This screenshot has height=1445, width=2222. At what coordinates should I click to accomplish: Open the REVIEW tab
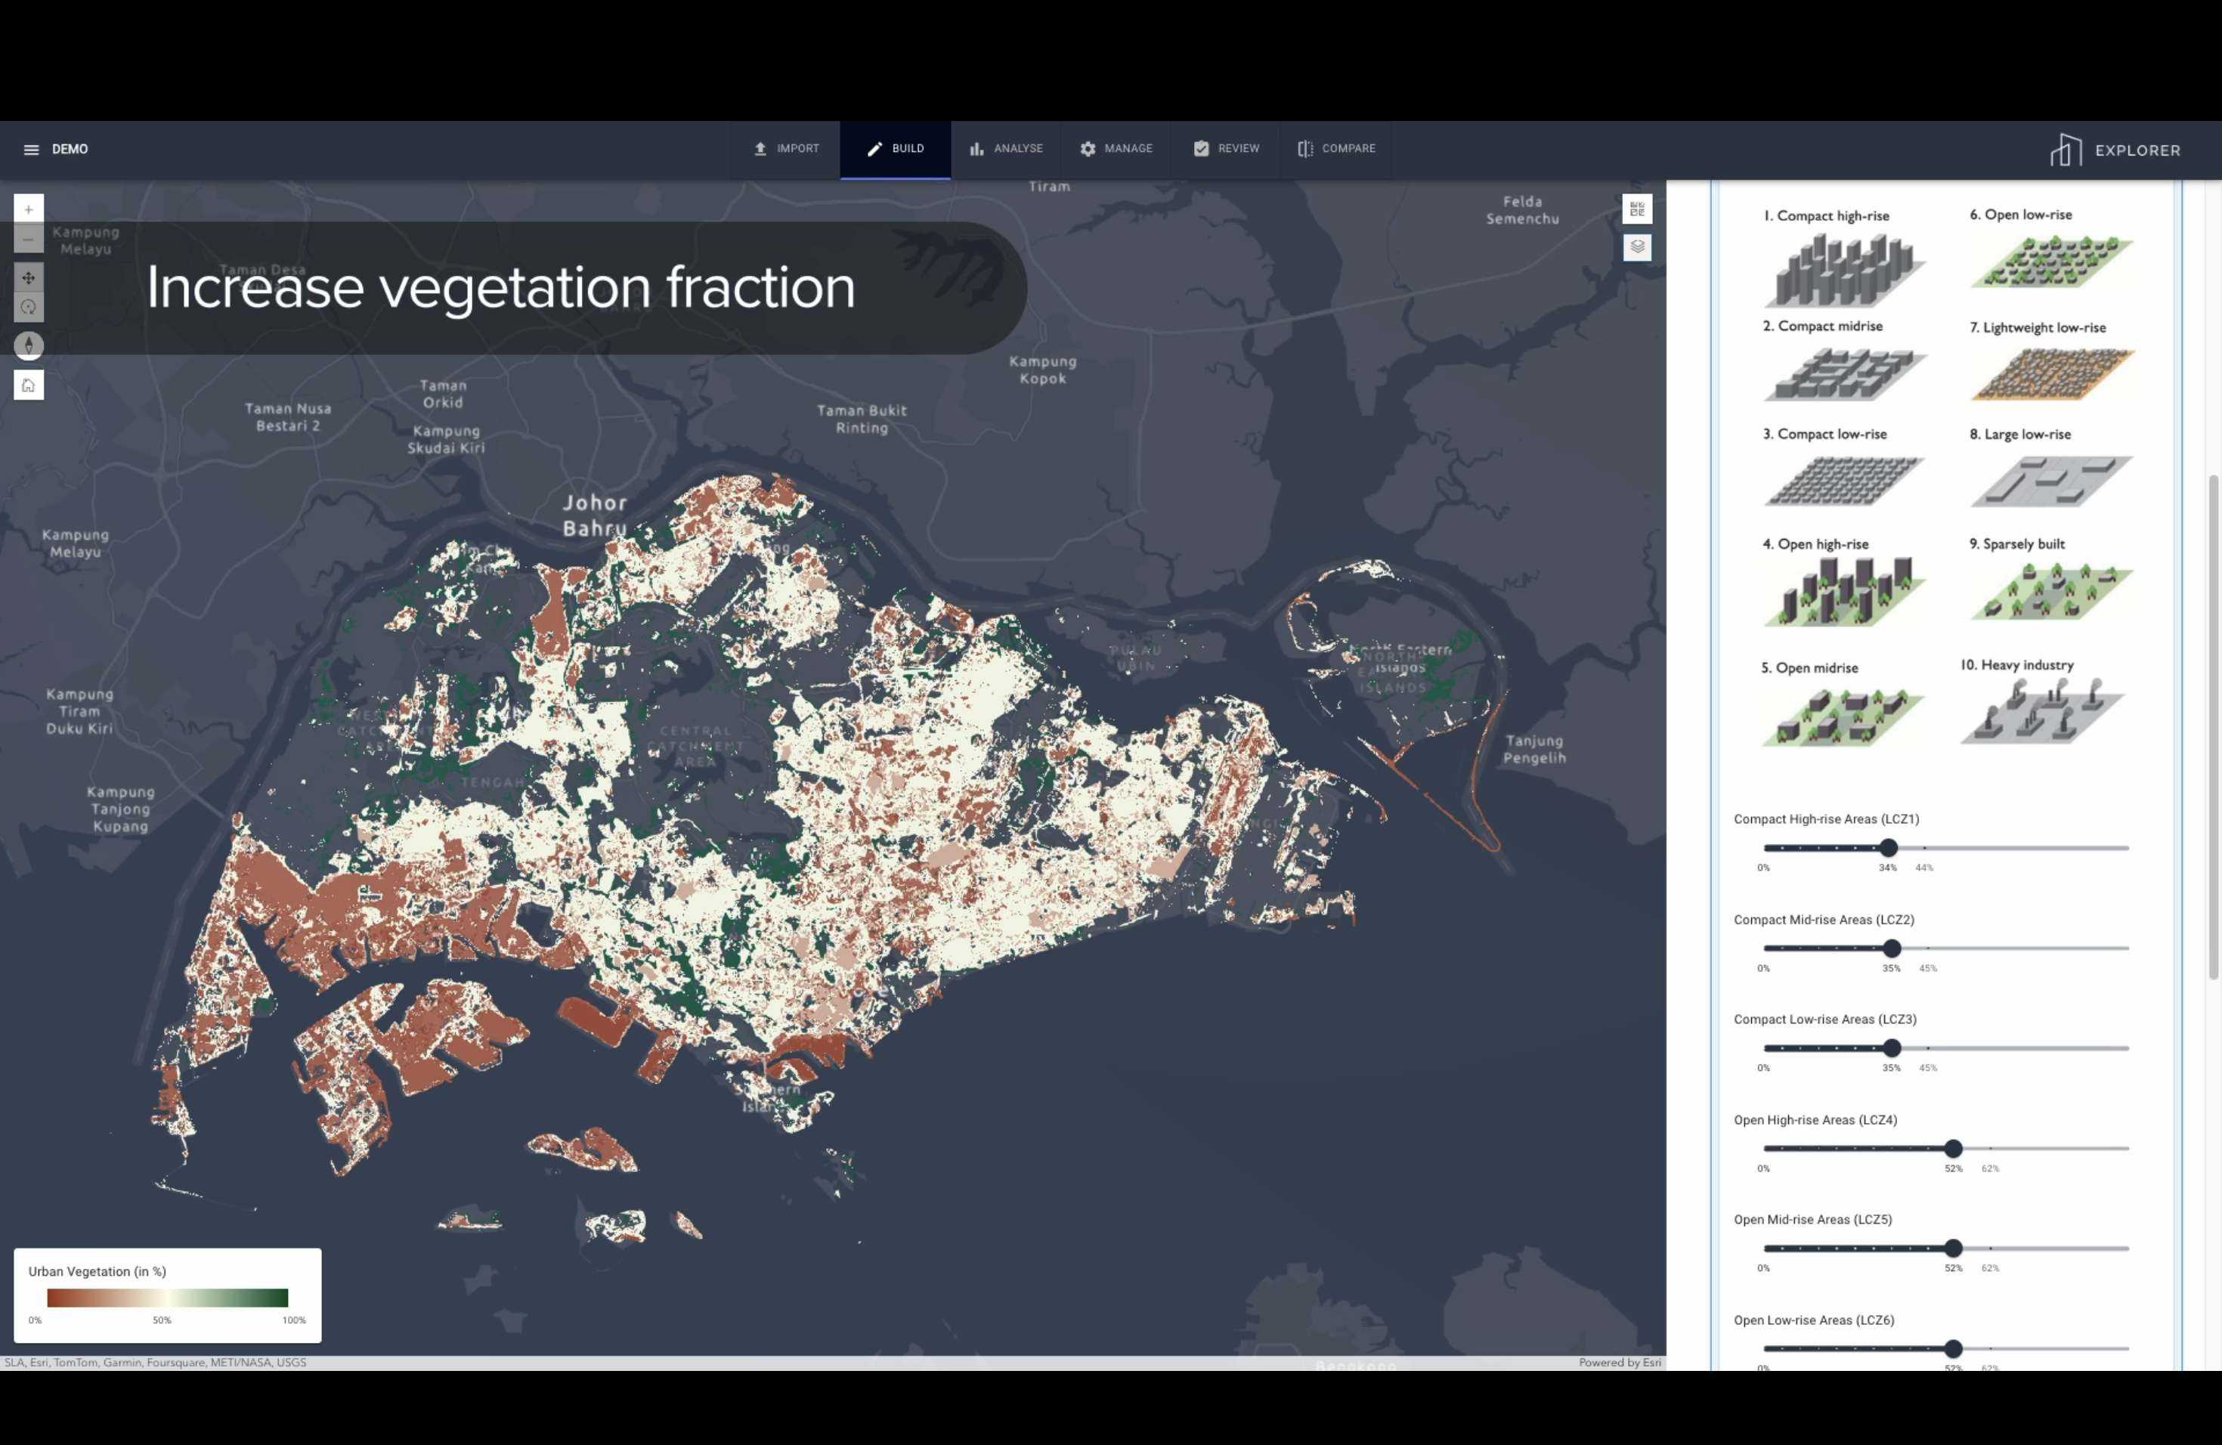tap(1226, 148)
